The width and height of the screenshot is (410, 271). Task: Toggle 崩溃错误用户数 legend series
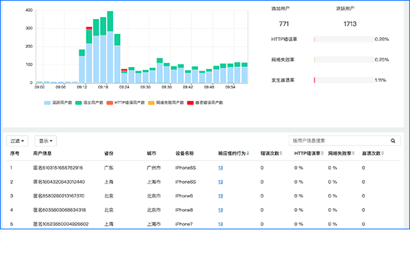(205, 102)
